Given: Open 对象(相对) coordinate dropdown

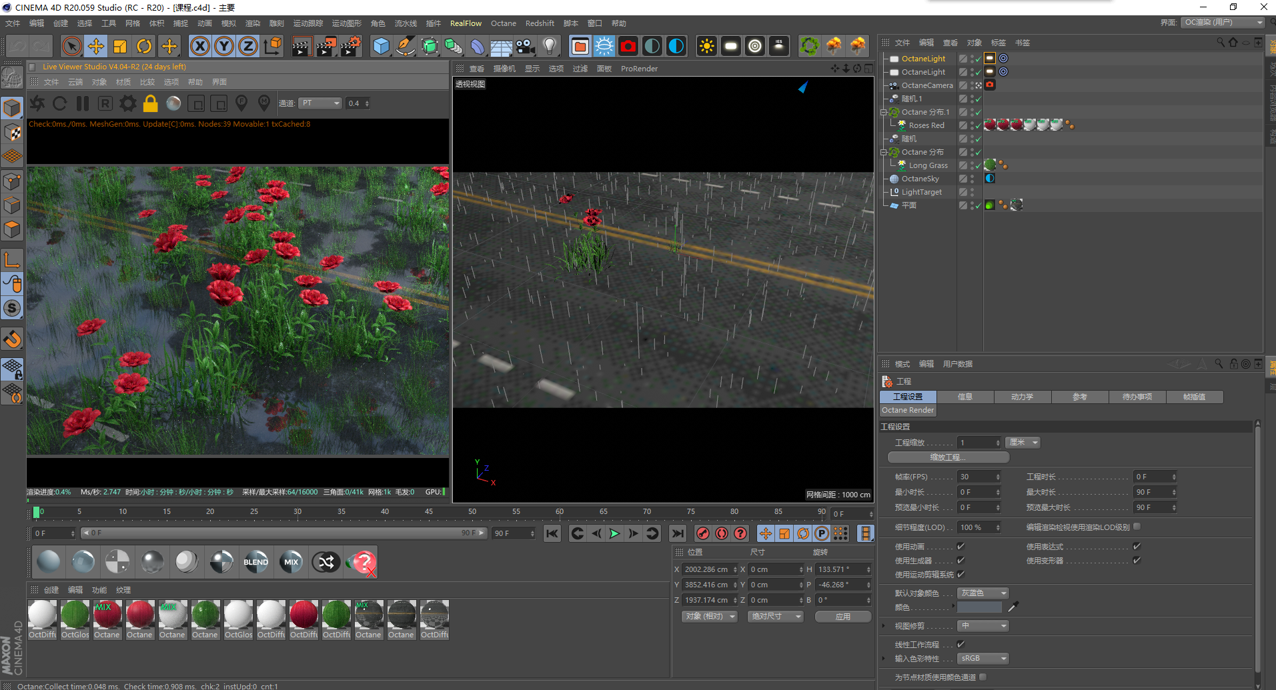Looking at the screenshot, I should tap(709, 616).
